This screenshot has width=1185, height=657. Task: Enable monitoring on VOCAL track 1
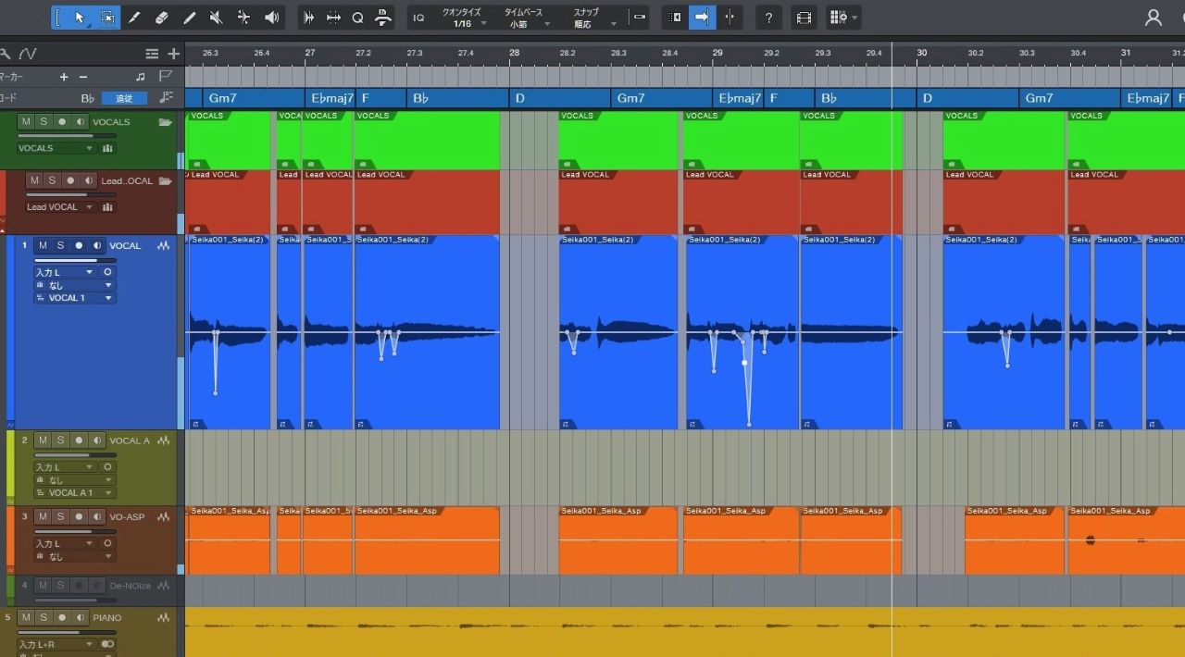(96, 245)
